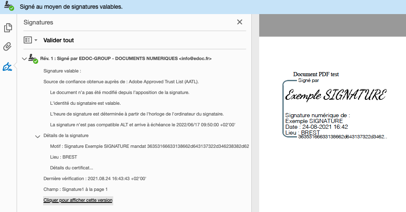406x212 pixels.
Task: Select the 'Signature valable :' line
Action: pos(62,71)
